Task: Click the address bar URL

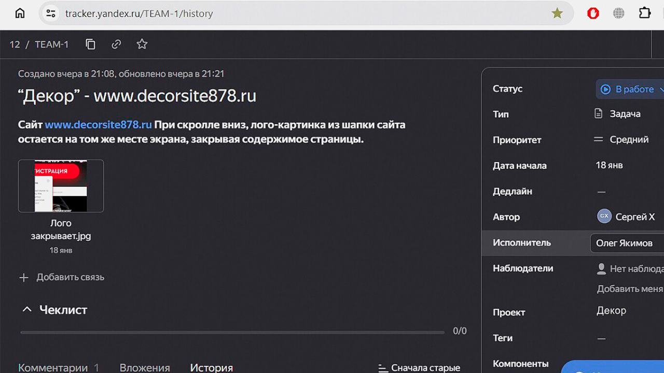Action: point(139,13)
